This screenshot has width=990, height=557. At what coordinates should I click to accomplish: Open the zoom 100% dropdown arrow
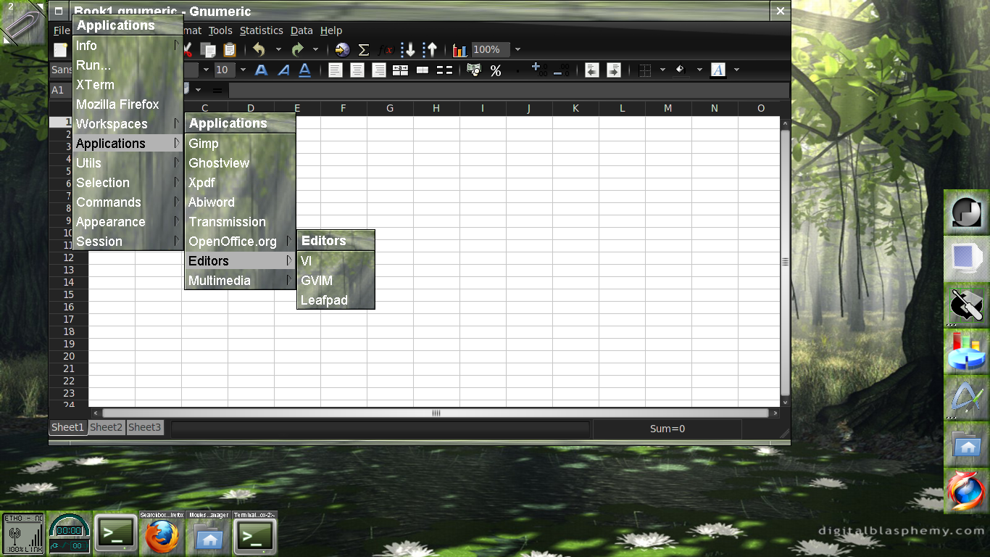[x=517, y=50]
